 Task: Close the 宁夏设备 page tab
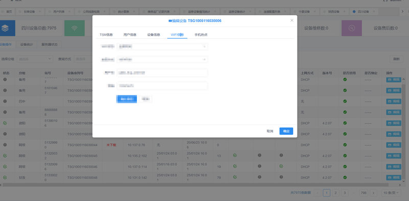pyautogui.click(x=315, y=11)
